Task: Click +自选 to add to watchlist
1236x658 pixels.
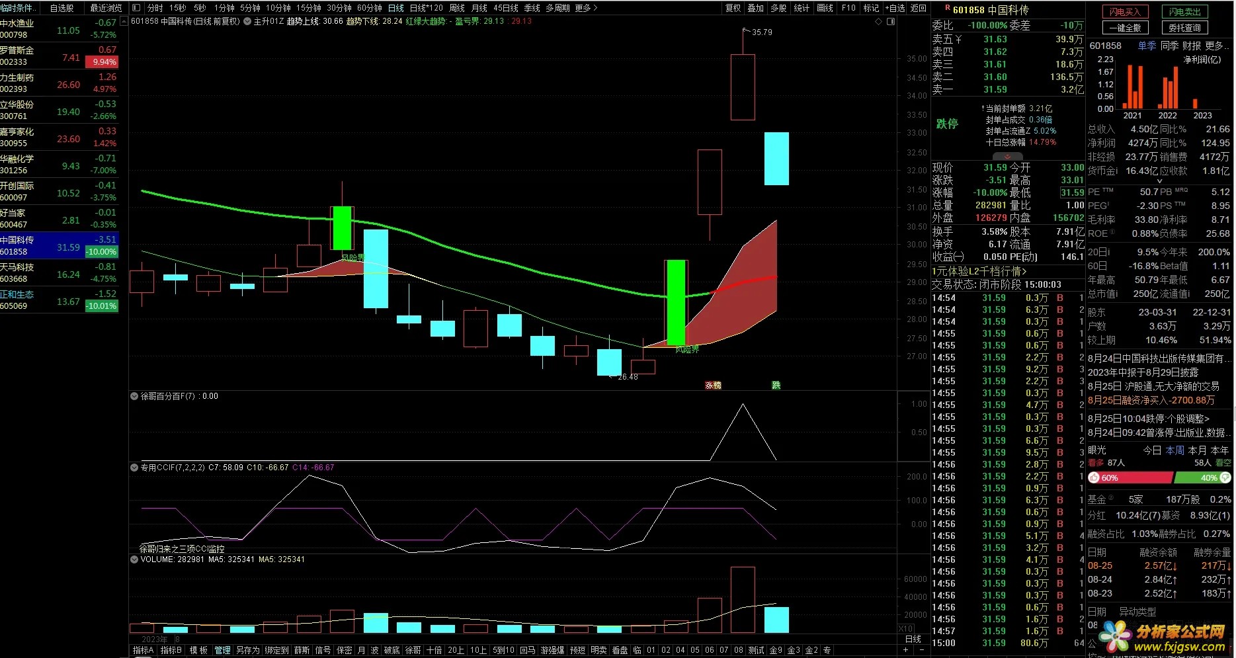Action: (x=895, y=8)
